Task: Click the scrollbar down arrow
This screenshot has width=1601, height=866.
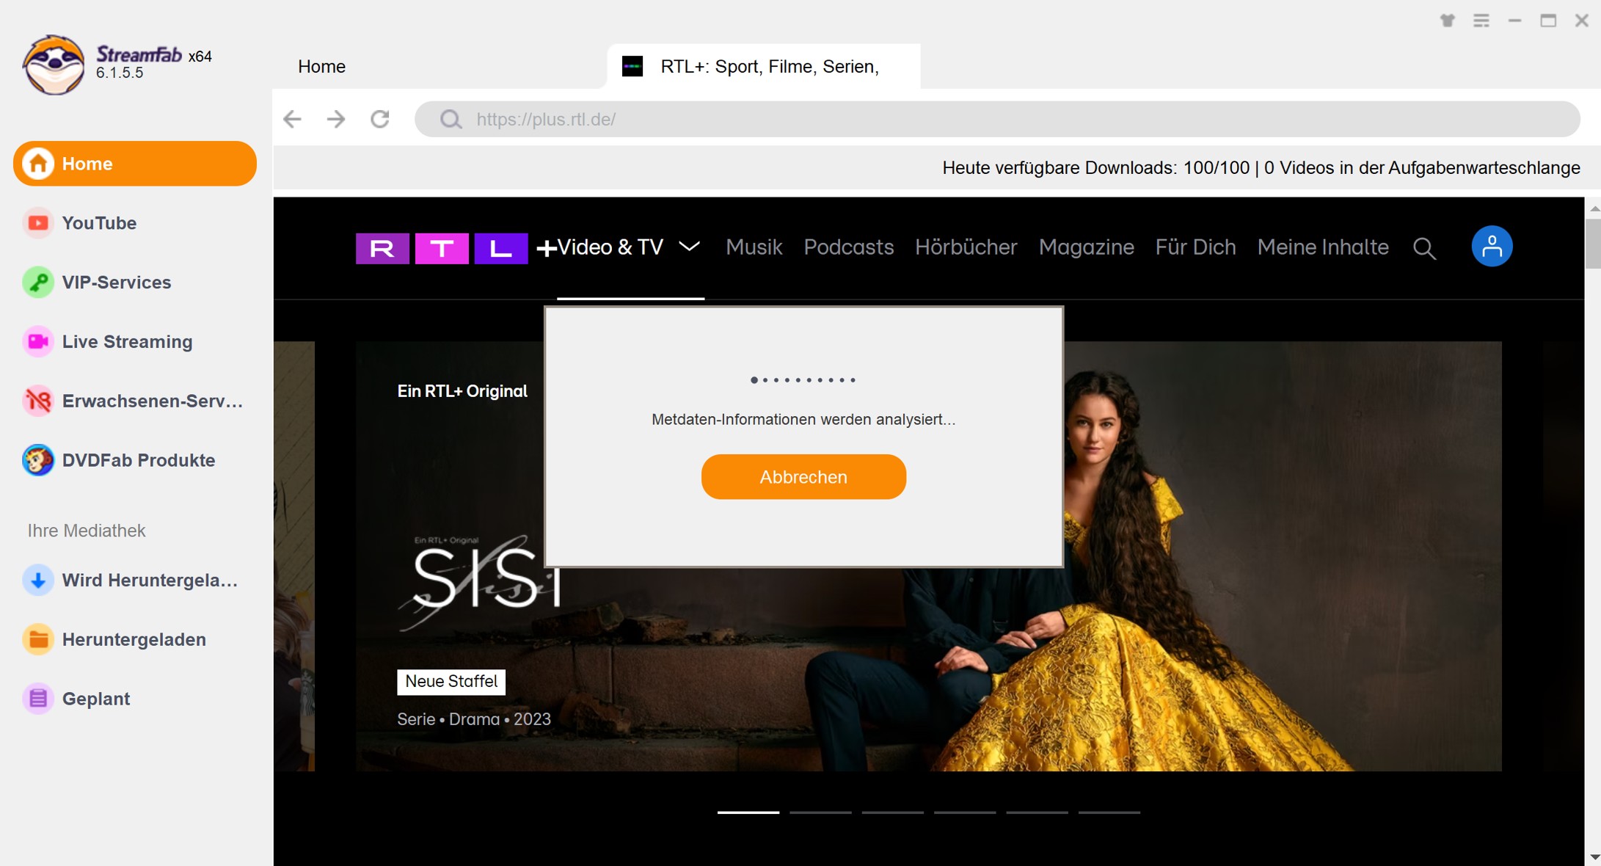Action: pos(1594,857)
